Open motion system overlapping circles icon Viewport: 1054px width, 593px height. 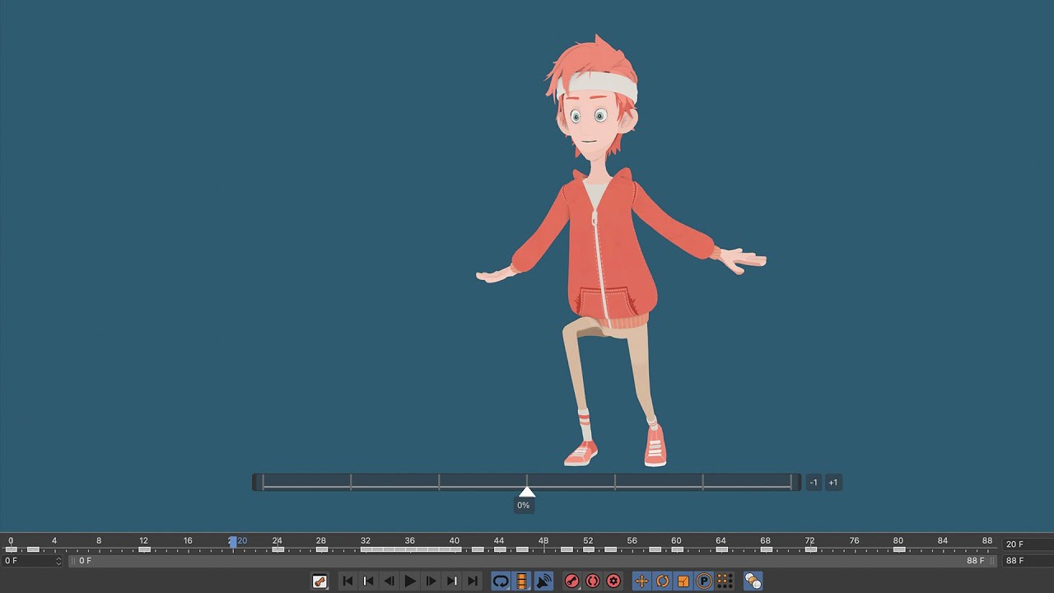tap(753, 581)
